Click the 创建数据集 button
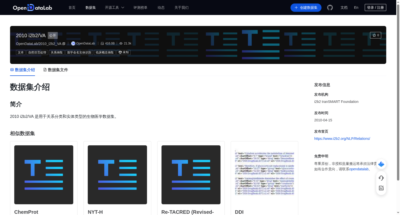 [x=306, y=8]
